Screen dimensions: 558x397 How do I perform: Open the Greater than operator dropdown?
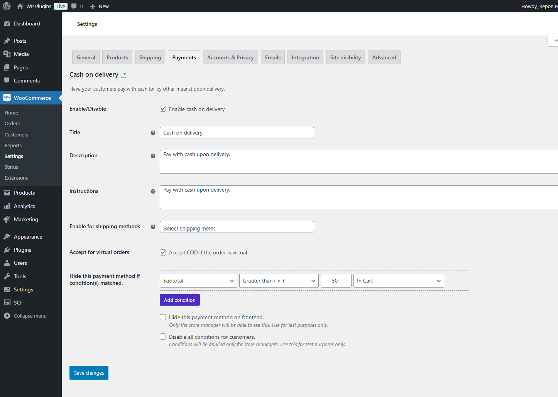point(279,281)
